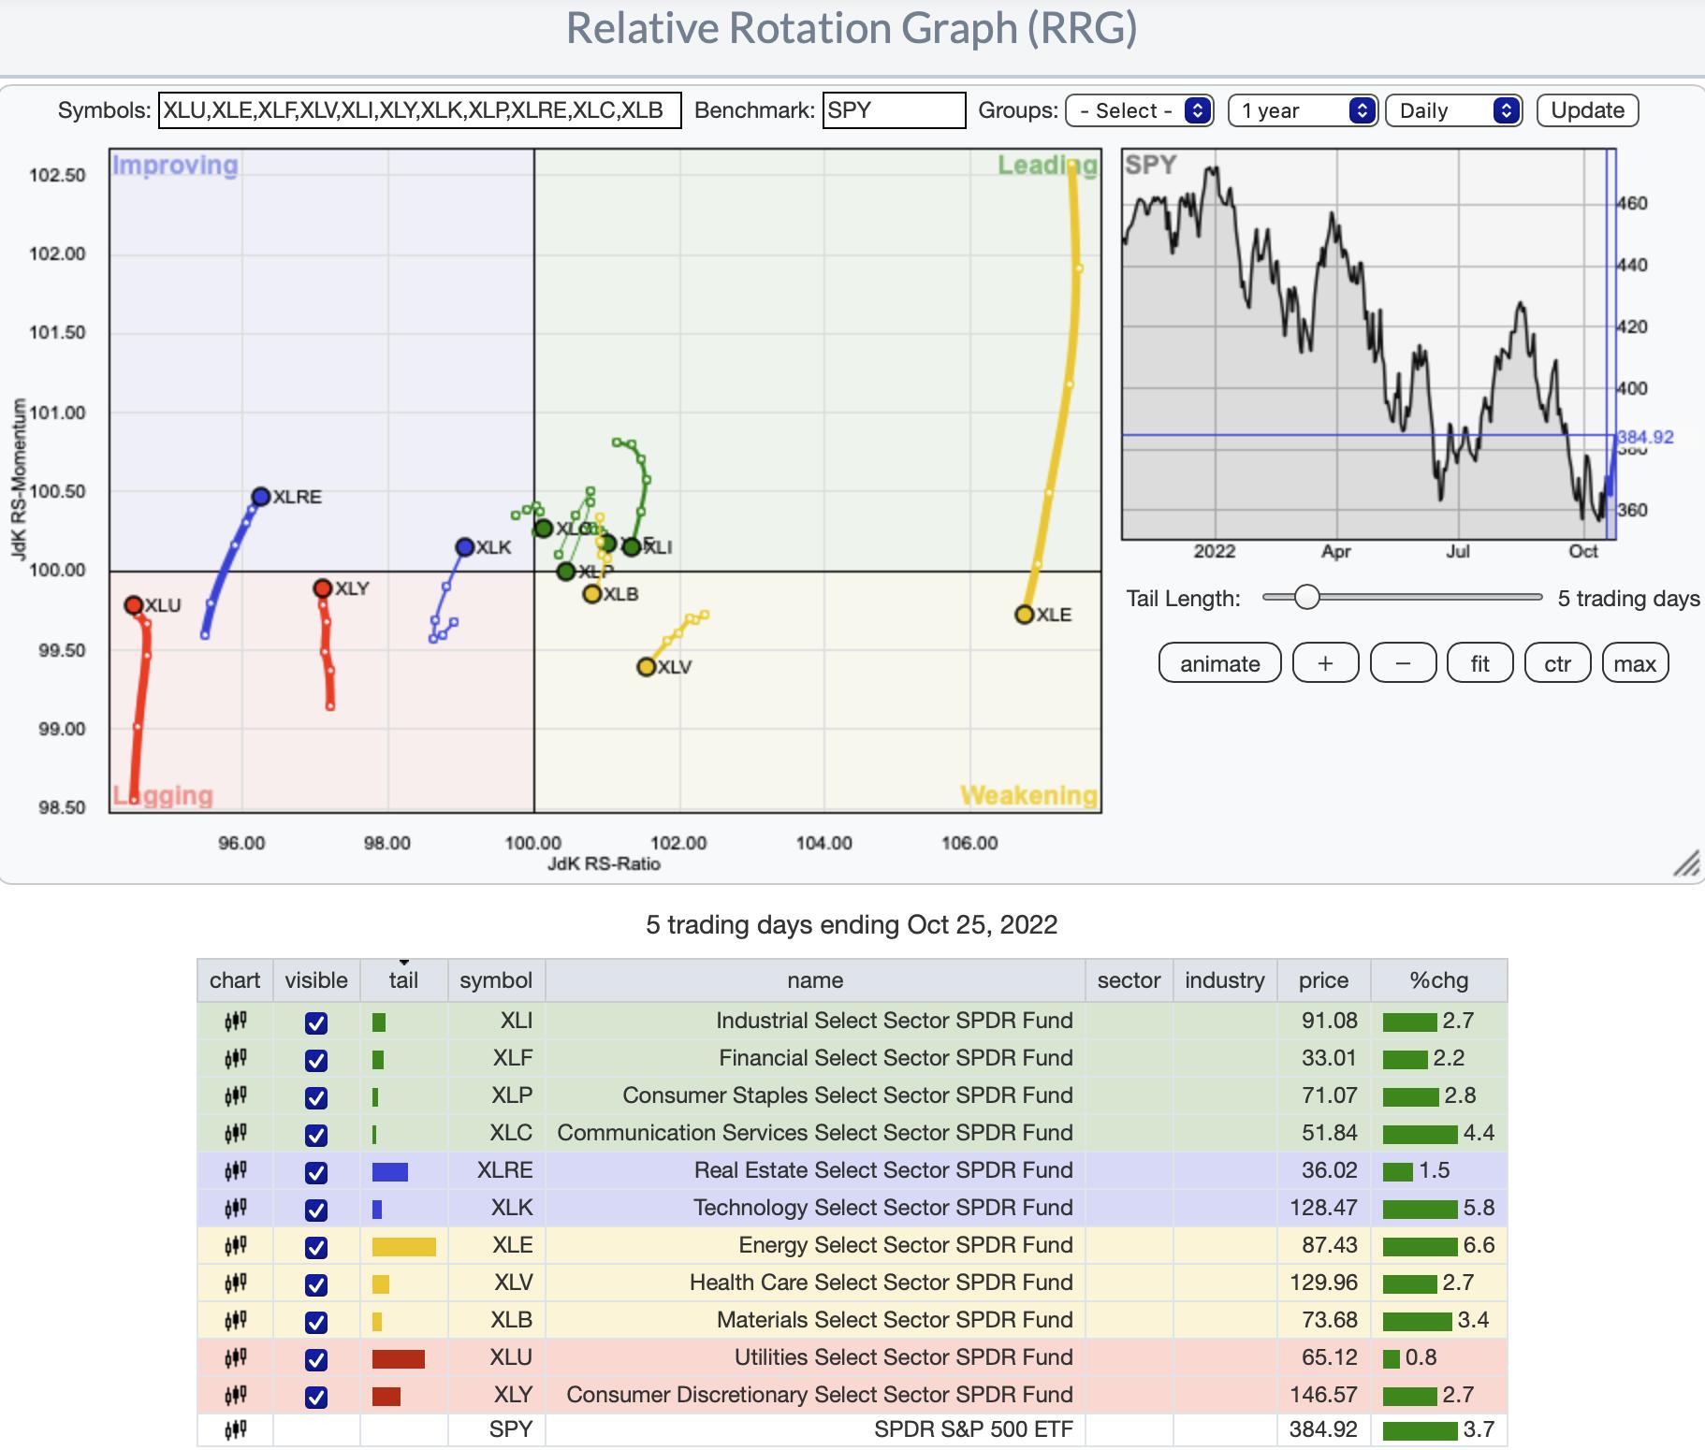Open the chart icon for XLU row
The image size is (1705, 1450).
235,1358
